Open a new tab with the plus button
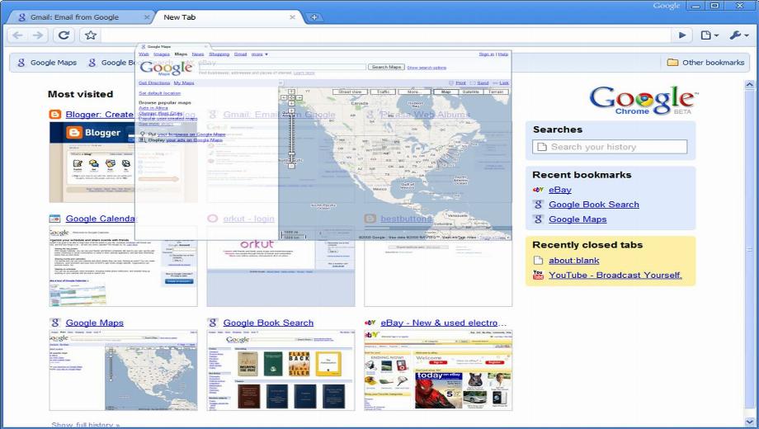Viewport: 759px width, 429px height. (313, 17)
